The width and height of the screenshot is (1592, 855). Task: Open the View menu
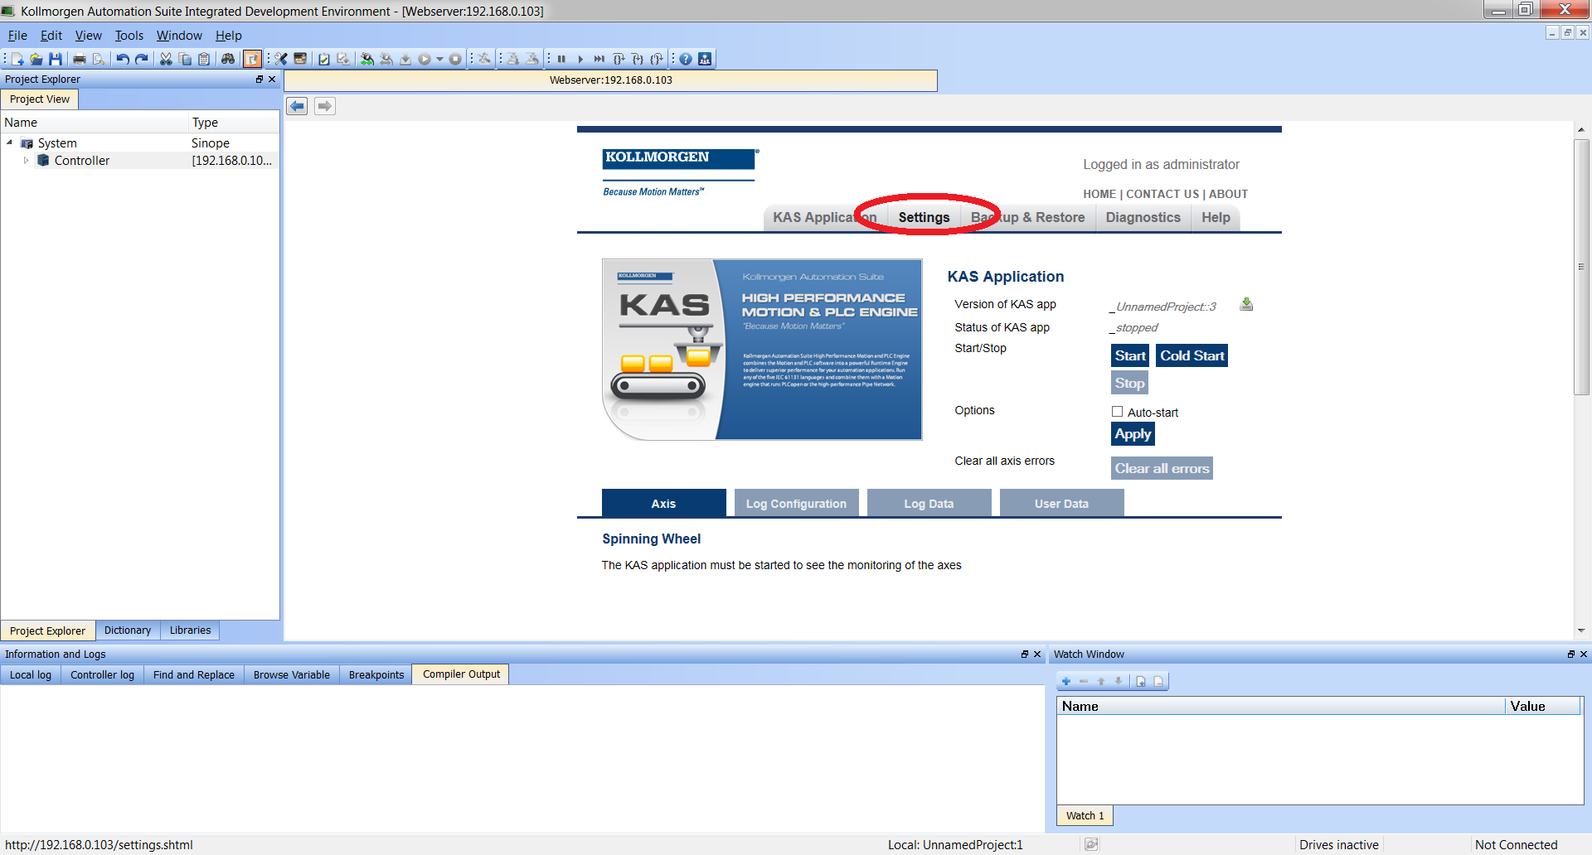pos(89,36)
